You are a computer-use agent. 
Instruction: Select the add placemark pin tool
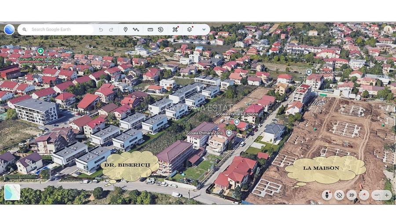tap(125, 29)
